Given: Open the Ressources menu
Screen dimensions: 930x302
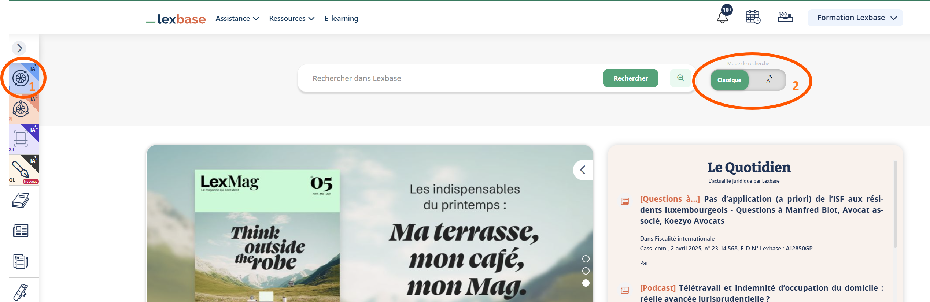Looking at the screenshot, I should [291, 18].
